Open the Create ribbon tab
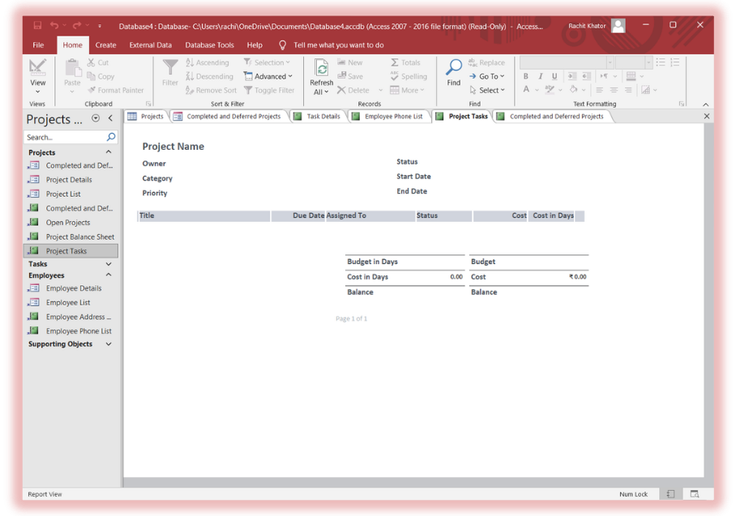This screenshot has height=516, width=736. (105, 45)
